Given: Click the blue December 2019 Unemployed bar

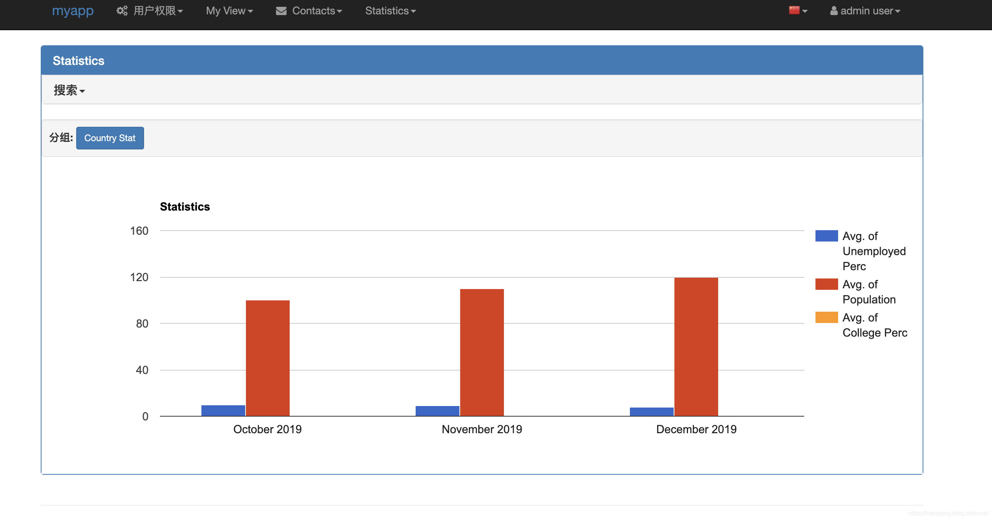Looking at the screenshot, I should pyautogui.click(x=651, y=412).
